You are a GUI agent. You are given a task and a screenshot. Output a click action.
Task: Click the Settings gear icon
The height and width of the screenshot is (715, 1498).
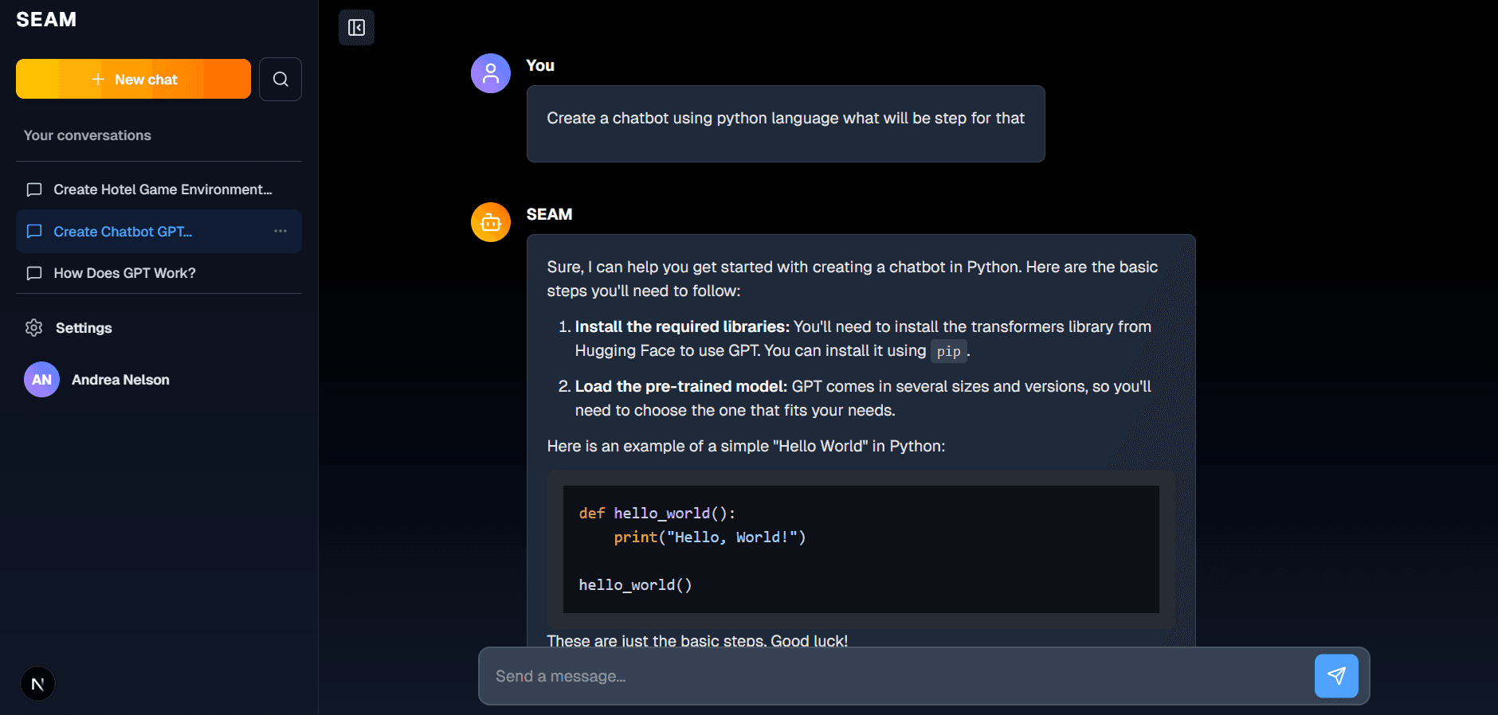coord(33,328)
